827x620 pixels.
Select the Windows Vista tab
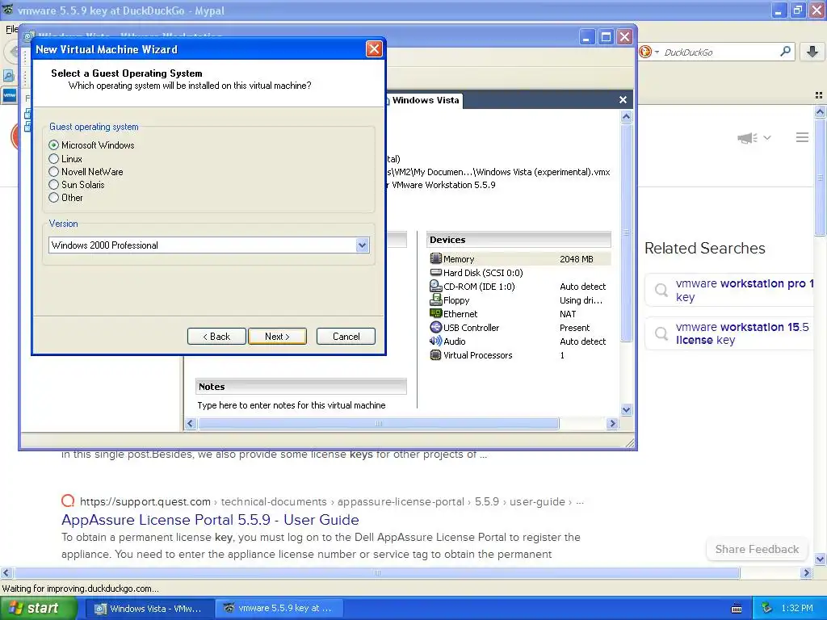[x=425, y=100]
